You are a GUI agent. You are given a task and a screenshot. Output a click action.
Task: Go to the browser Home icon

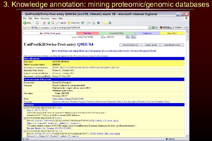[53, 23]
